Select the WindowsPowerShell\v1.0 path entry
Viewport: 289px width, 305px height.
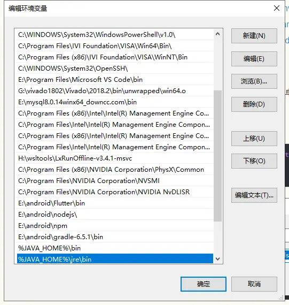114,35
